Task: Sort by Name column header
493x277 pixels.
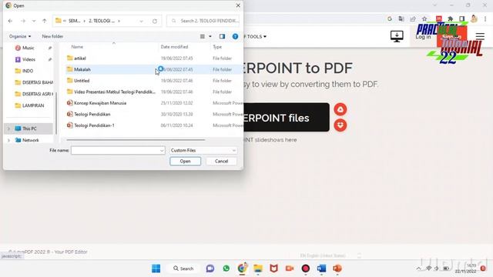Action: coord(77,47)
